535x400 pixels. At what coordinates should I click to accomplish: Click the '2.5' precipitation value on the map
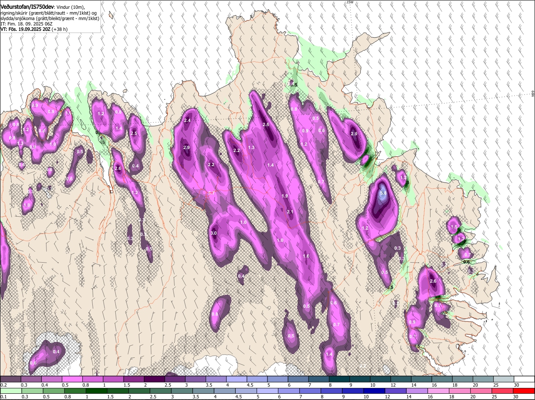(x=134, y=133)
